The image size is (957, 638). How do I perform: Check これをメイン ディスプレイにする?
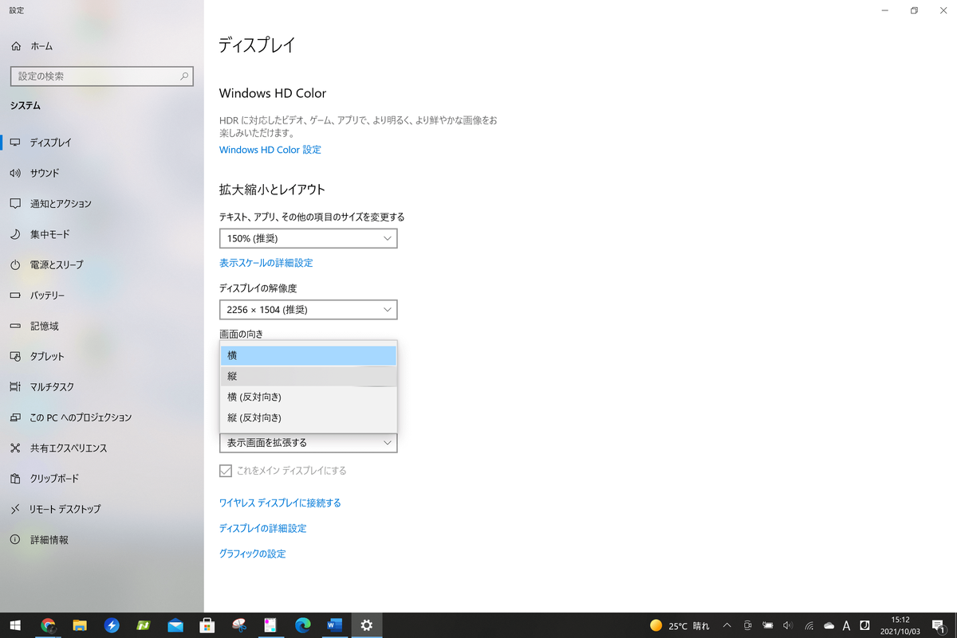[226, 470]
